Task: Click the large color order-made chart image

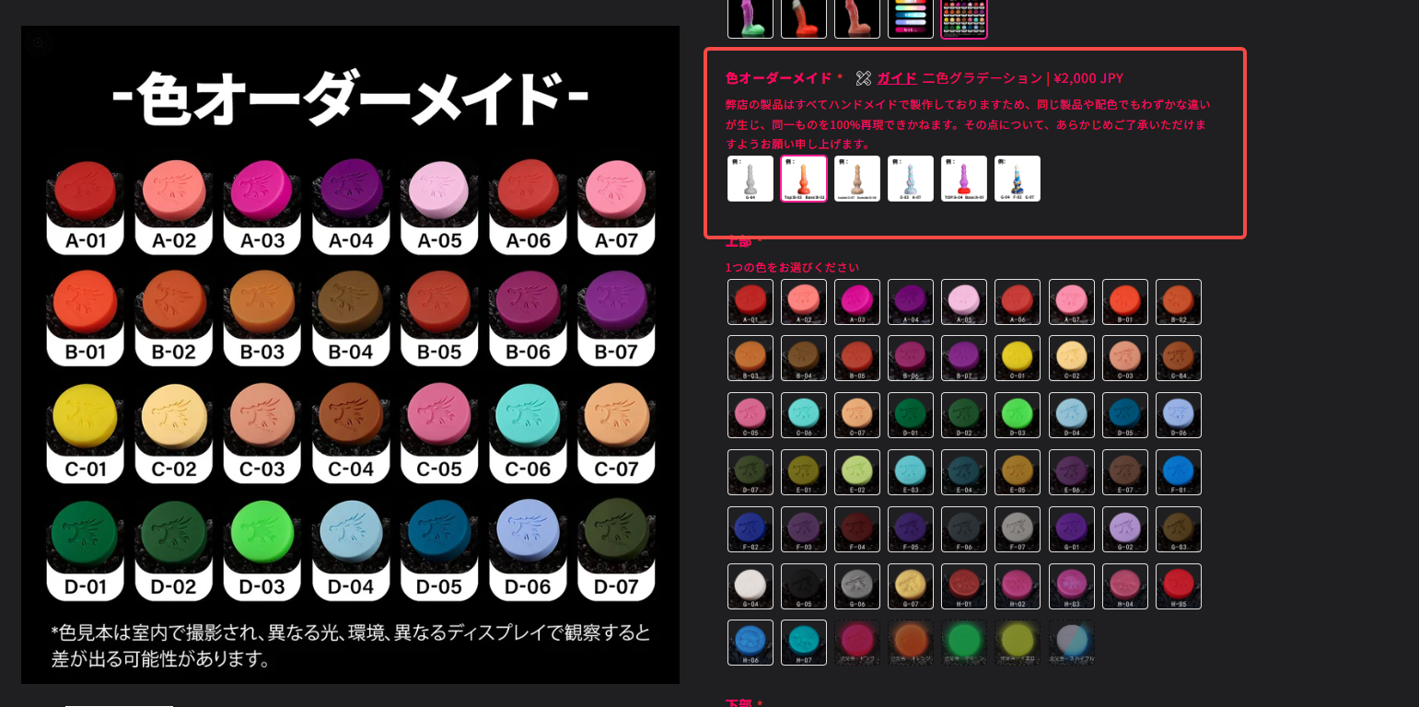Action: pyautogui.click(x=350, y=354)
